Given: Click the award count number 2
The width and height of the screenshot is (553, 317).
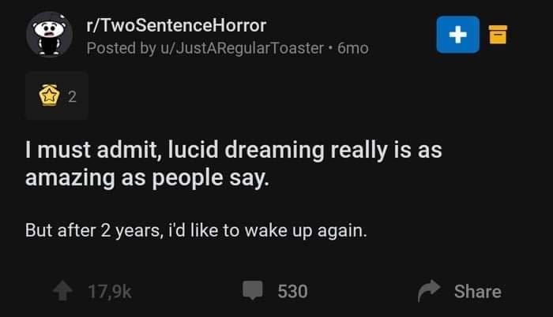Looking at the screenshot, I should tap(72, 98).
